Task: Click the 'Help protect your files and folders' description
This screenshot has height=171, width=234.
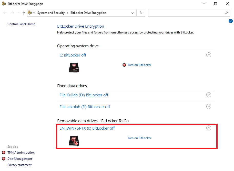Action: 126,32
